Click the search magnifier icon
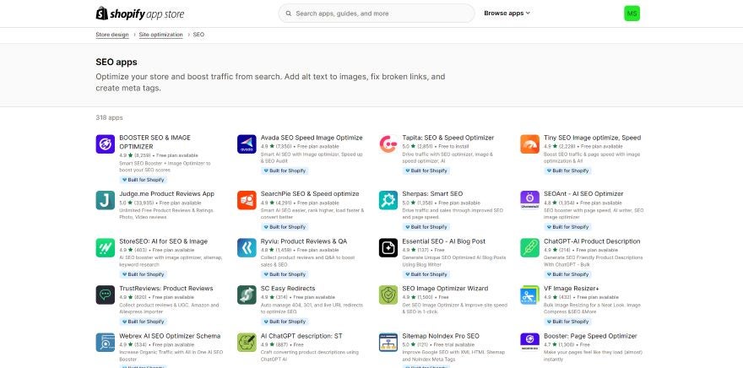Viewport: 743px width, 368px height. coord(288,14)
